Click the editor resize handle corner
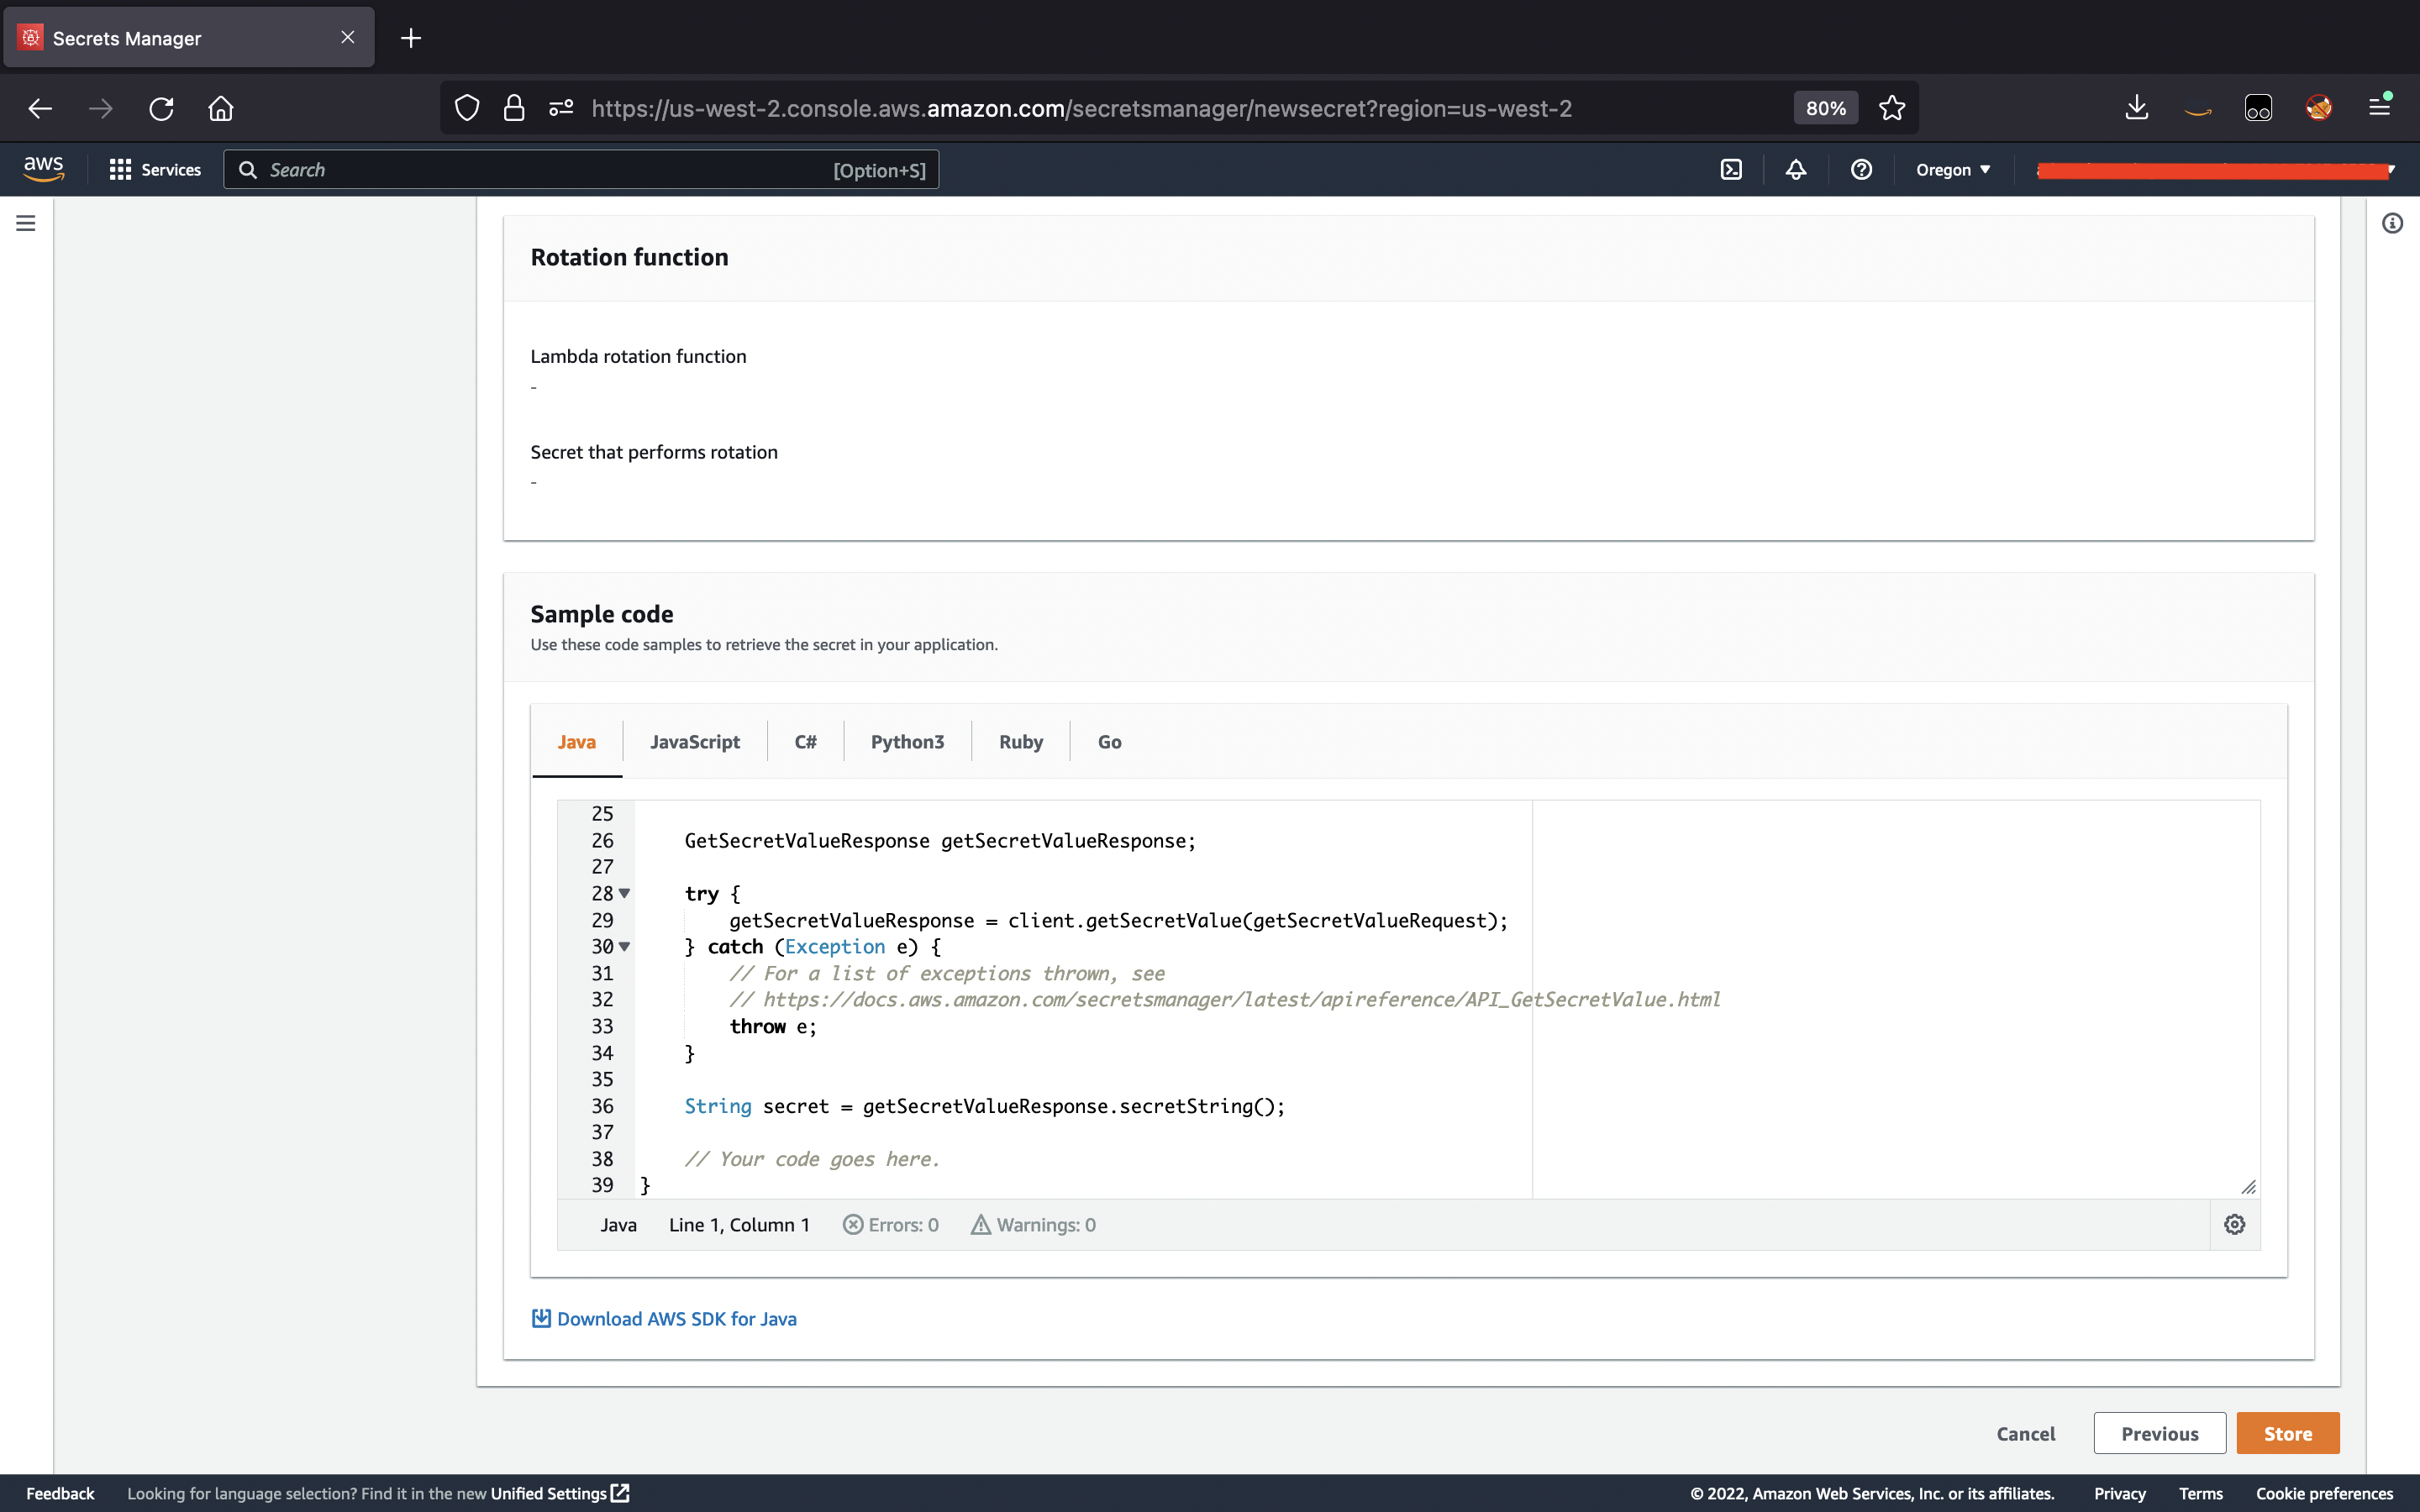 pyautogui.click(x=2248, y=1186)
